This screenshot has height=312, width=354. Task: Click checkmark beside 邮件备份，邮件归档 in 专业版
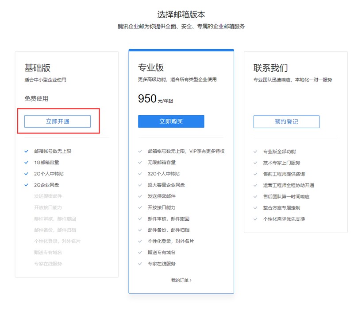pyautogui.click(x=140, y=230)
